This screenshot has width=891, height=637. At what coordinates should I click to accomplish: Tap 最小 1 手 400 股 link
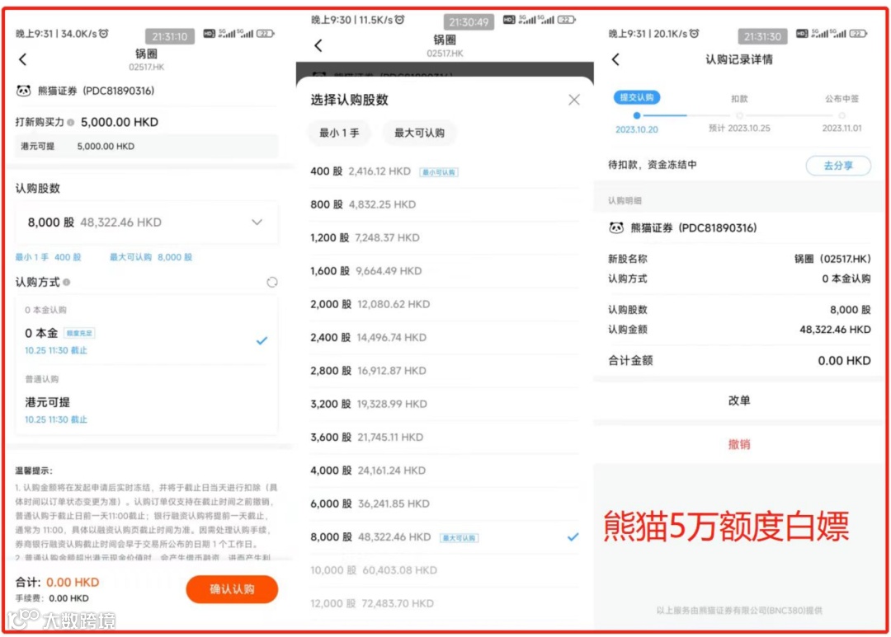click(x=48, y=257)
